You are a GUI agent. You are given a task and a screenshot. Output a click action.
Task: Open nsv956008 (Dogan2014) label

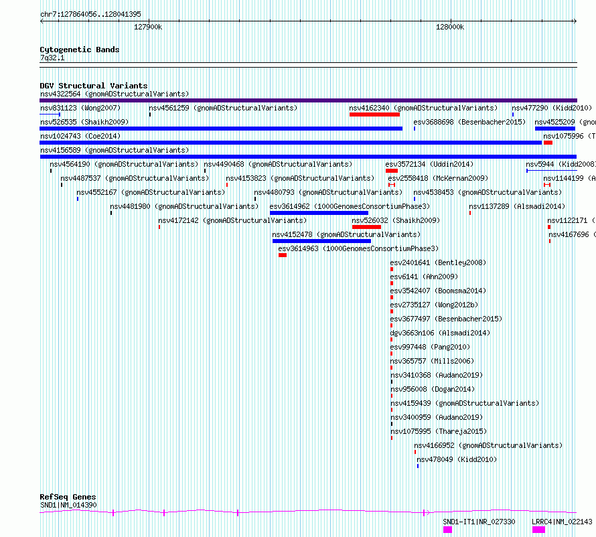pos(433,389)
